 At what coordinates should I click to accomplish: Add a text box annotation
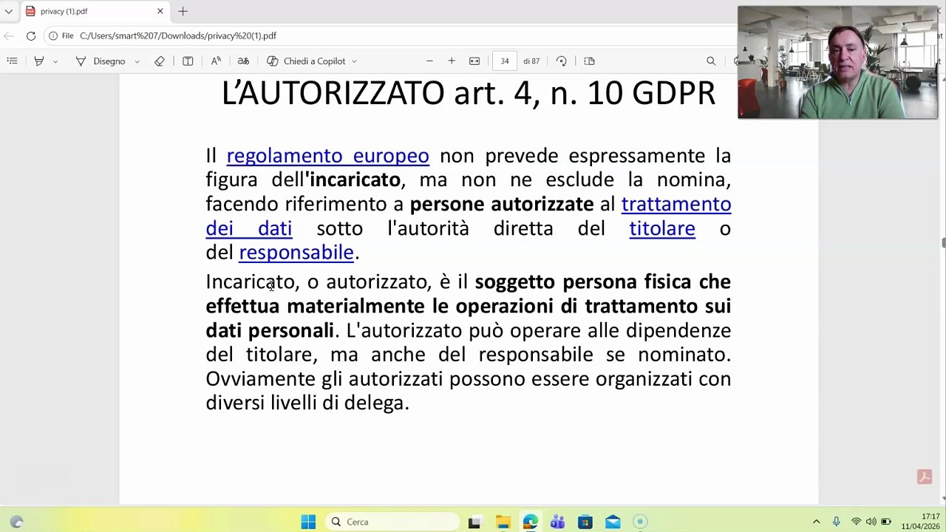[188, 61]
